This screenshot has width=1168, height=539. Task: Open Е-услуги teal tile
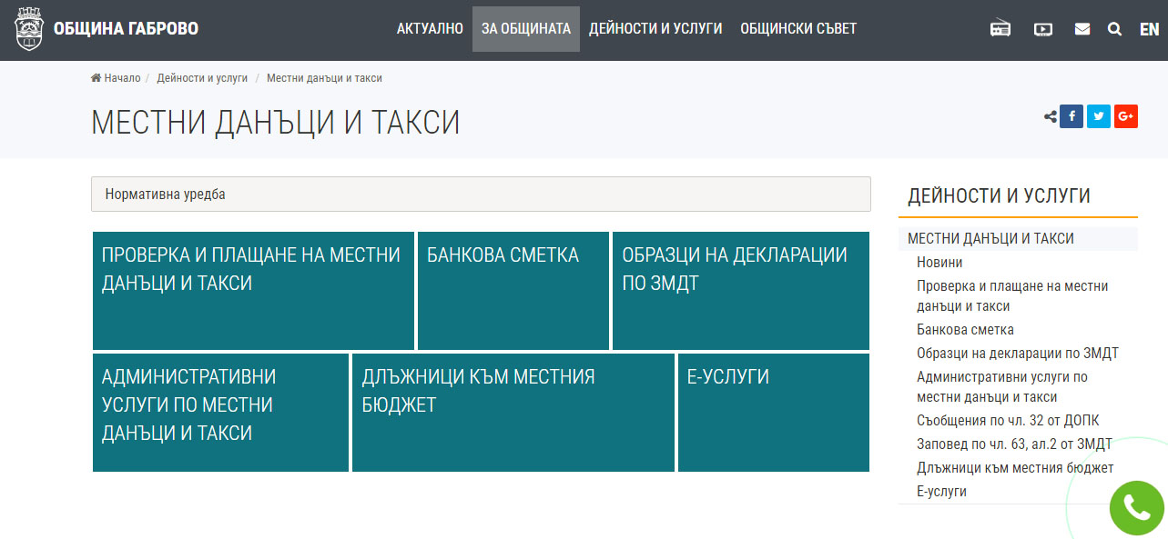click(773, 412)
